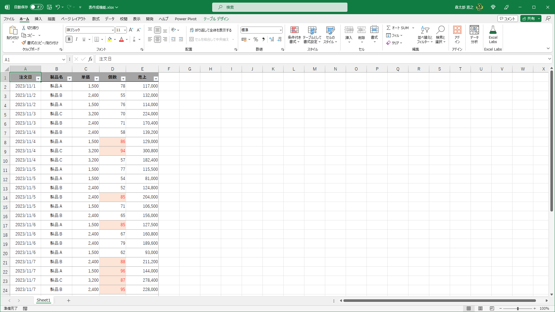Open the テーブル デザイン ribbon tab
555x312 pixels.
[x=216, y=19]
